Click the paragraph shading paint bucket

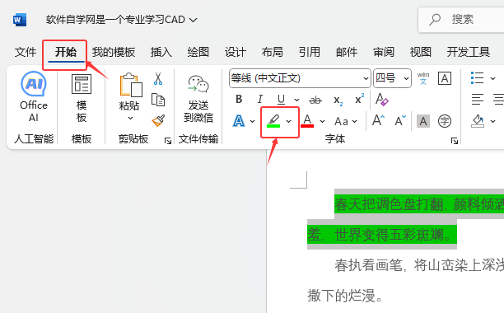coord(478,121)
